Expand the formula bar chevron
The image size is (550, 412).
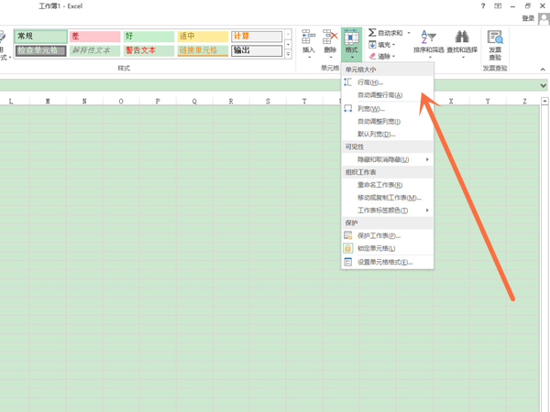[x=543, y=85]
